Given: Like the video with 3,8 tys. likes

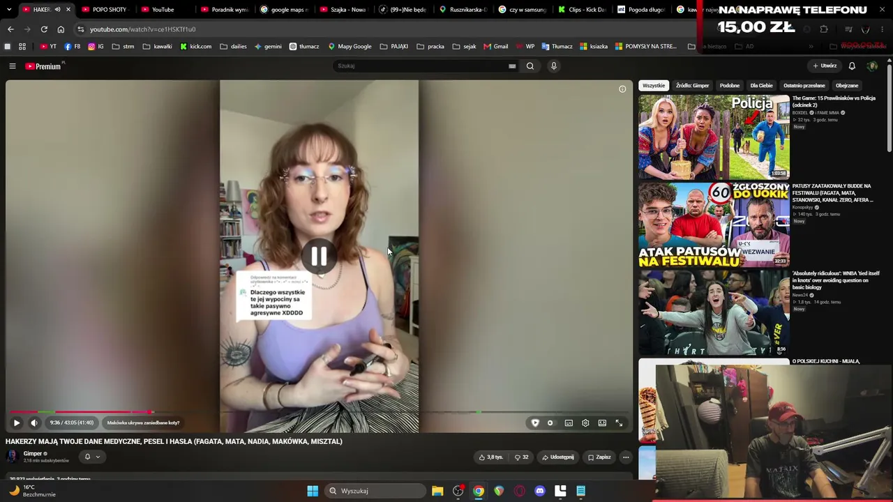Looking at the screenshot, I should (490, 457).
